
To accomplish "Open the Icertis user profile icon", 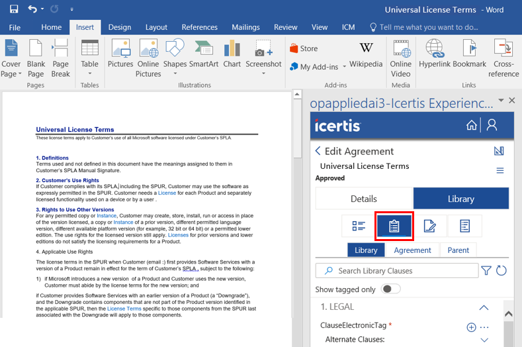I will point(492,125).
